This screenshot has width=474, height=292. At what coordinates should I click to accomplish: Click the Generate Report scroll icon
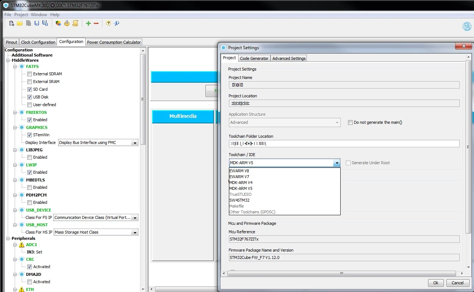pos(75,24)
